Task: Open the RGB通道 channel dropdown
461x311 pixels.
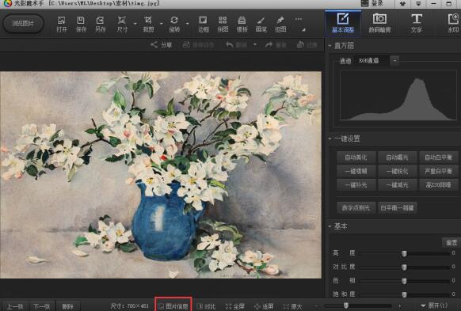Action: pos(394,61)
